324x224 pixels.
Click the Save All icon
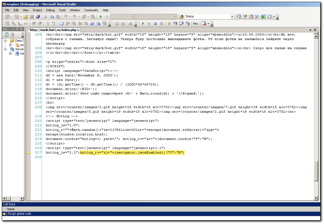(x=38, y=17)
